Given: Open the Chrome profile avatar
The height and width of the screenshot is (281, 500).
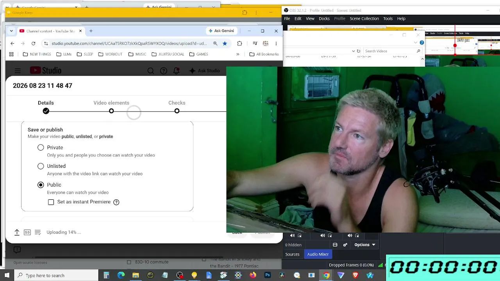Looking at the screenshot, I should (266, 43).
